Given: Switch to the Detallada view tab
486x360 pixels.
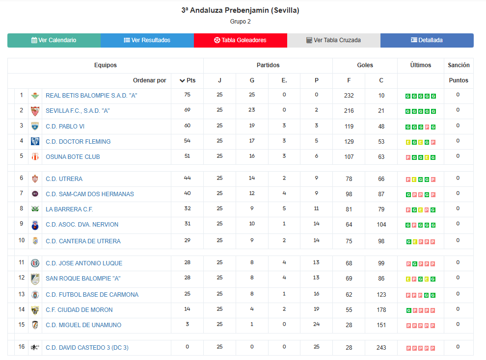Looking at the screenshot, I should (x=427, y=40).
